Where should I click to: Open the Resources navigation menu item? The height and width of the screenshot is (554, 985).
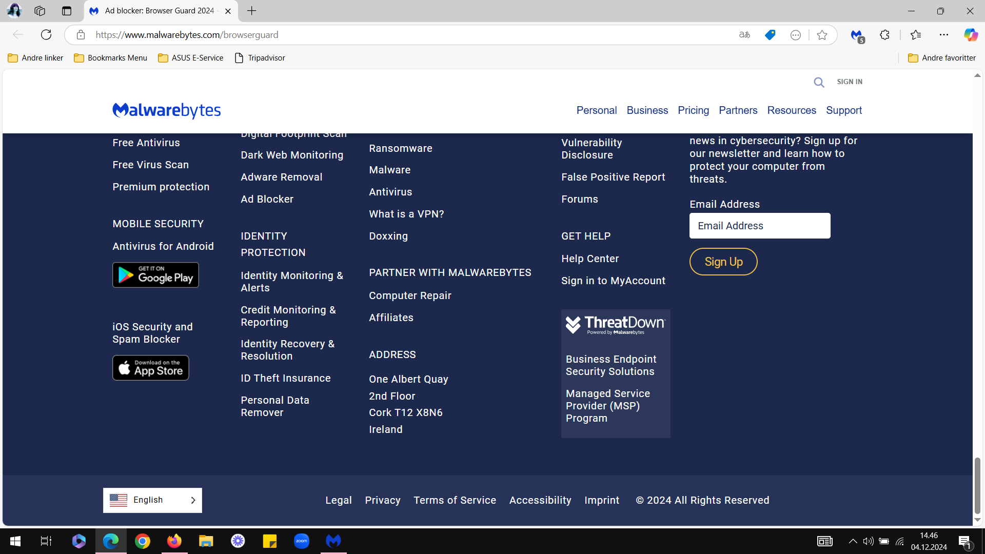point(792,110)
